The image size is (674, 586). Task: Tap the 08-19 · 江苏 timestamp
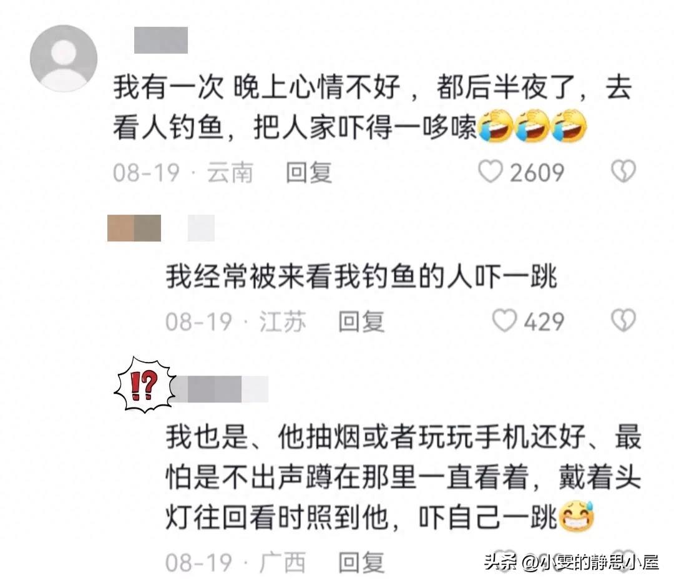point(235,321)
